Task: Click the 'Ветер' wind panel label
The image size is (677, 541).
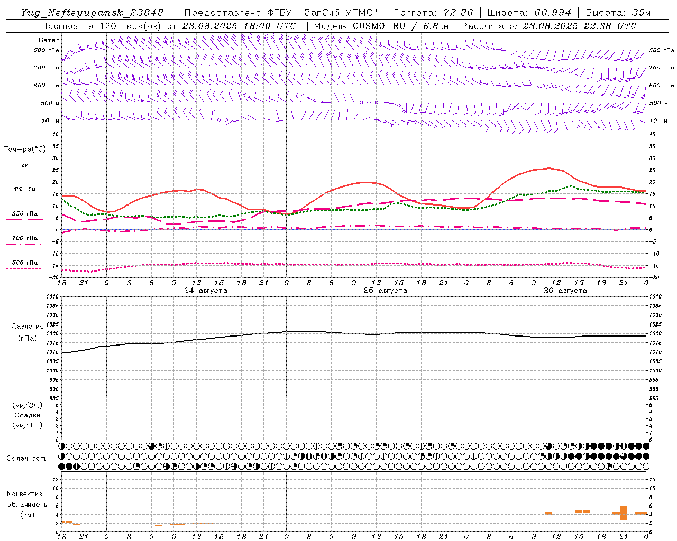Action: [x=49, y=40]
